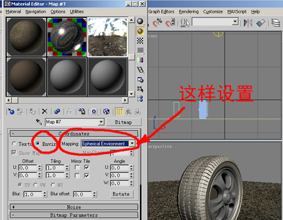Open the Customize menu

pyautogui.click(x=213, y=12)
